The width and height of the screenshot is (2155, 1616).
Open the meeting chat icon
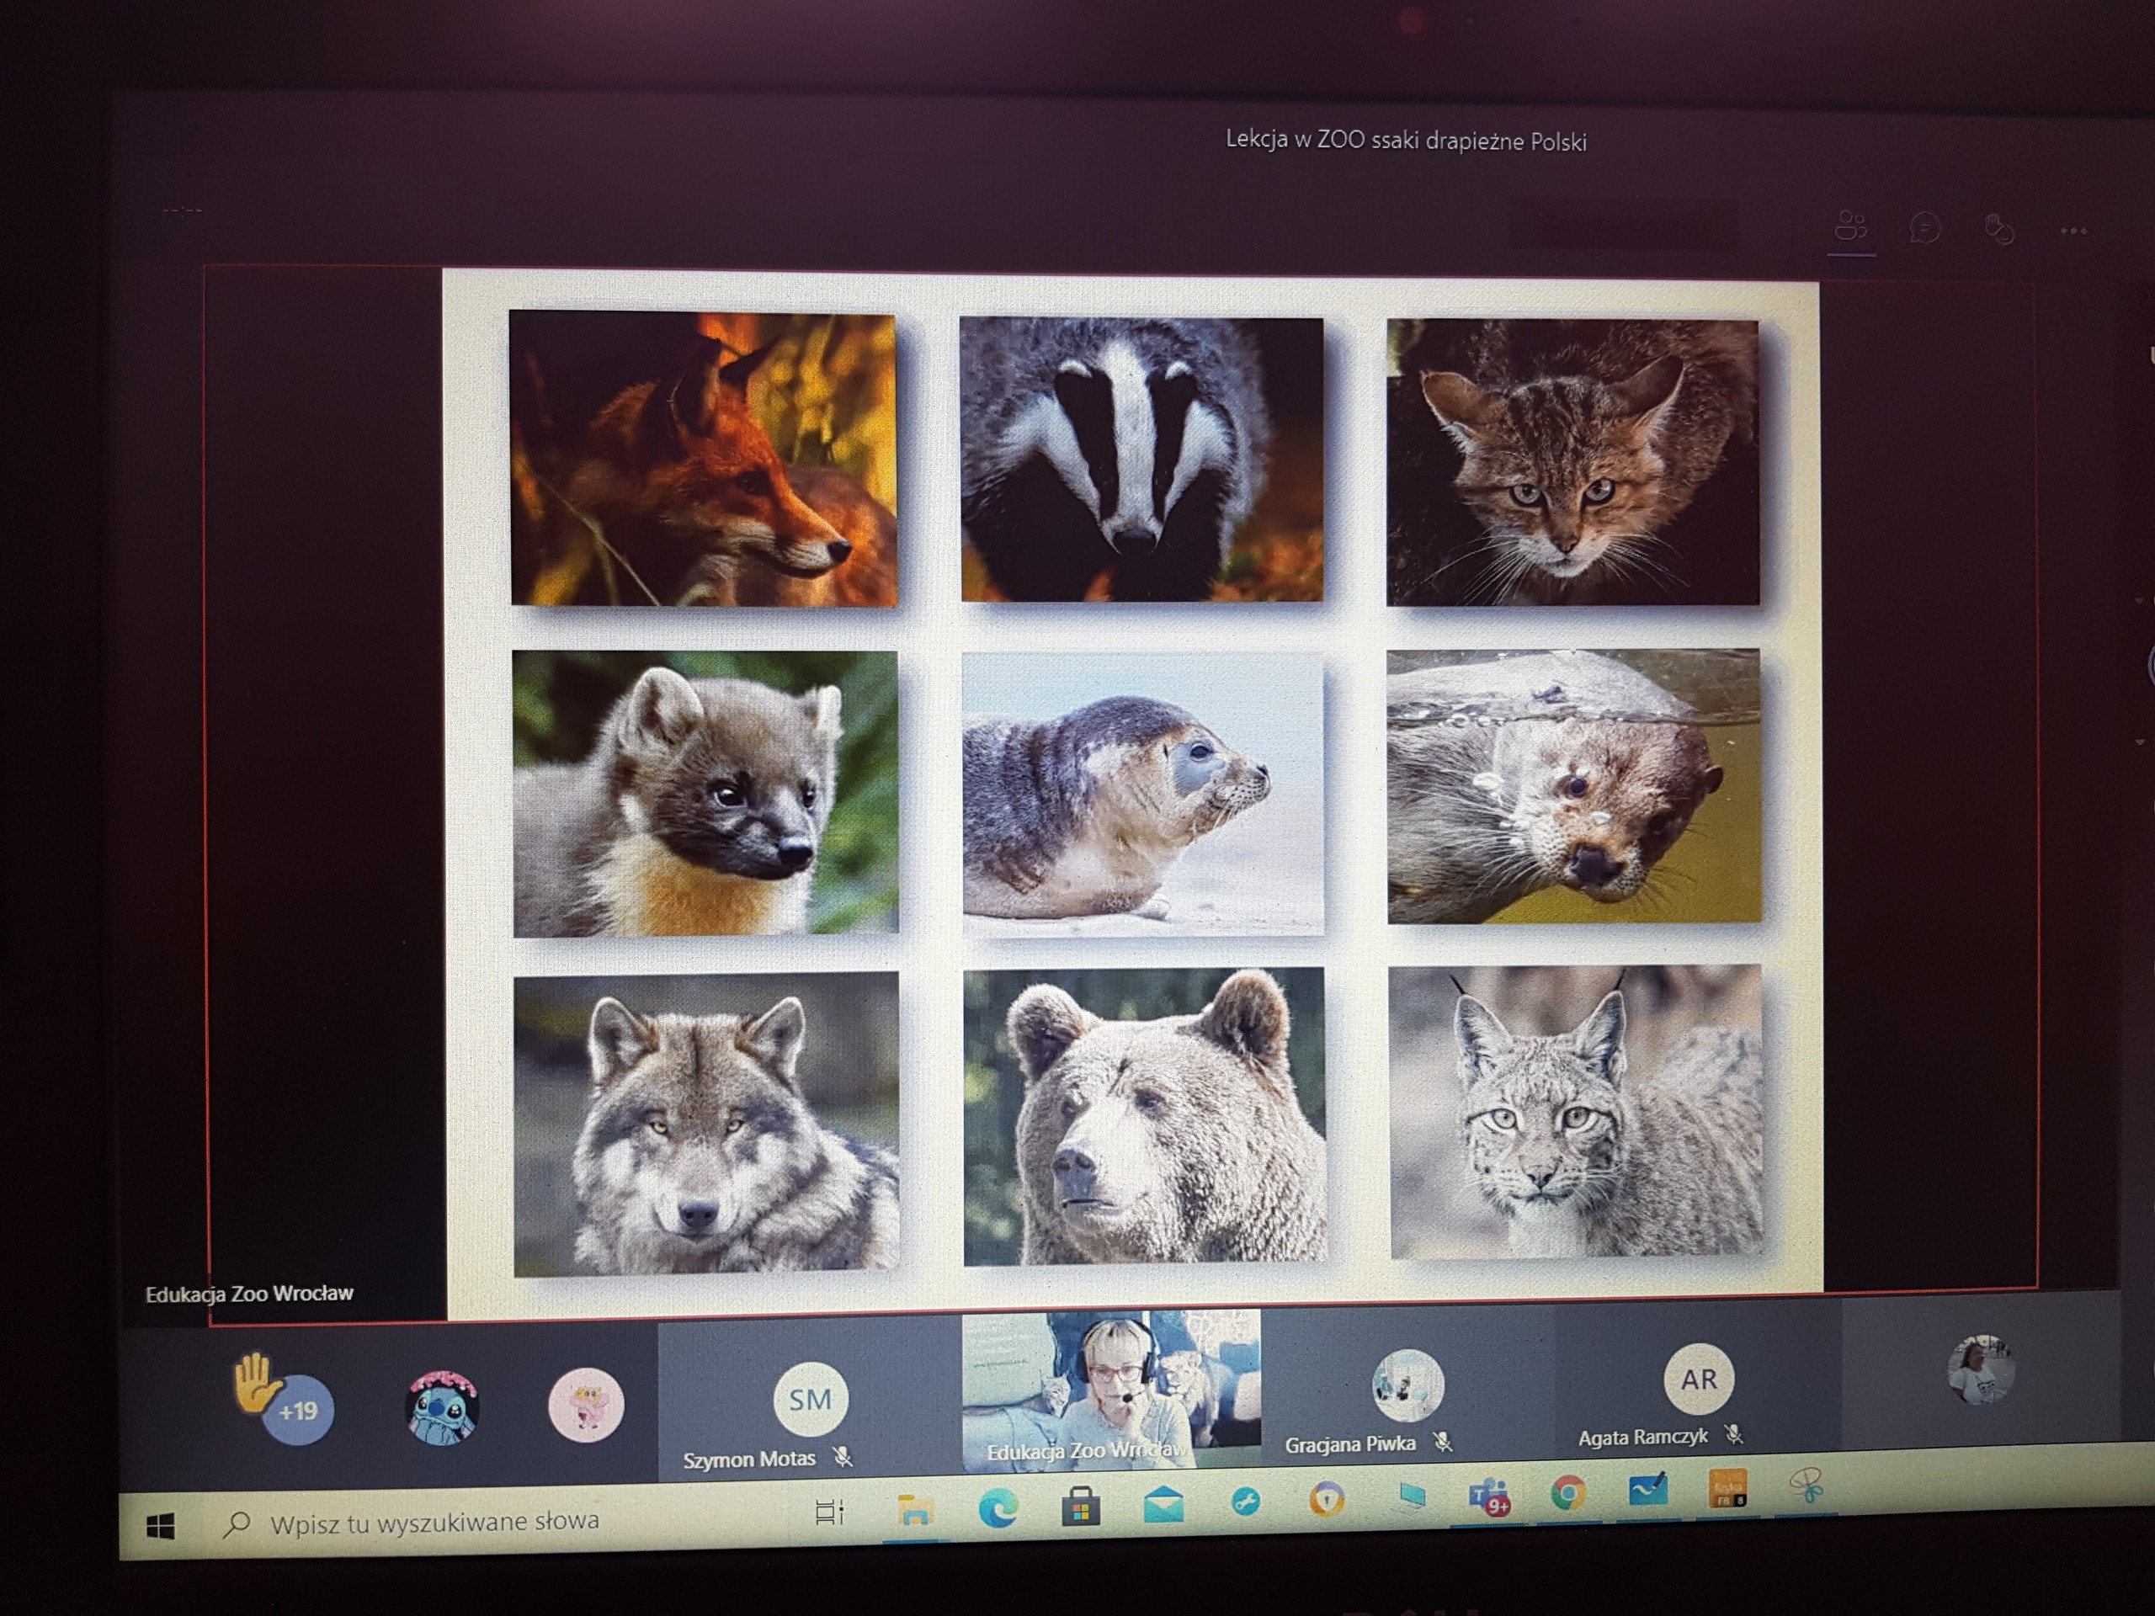[x=1925, y=228]
